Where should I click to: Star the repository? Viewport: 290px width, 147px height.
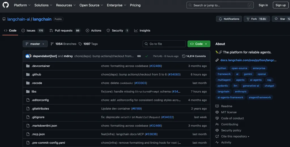click(x=281, y=19)
